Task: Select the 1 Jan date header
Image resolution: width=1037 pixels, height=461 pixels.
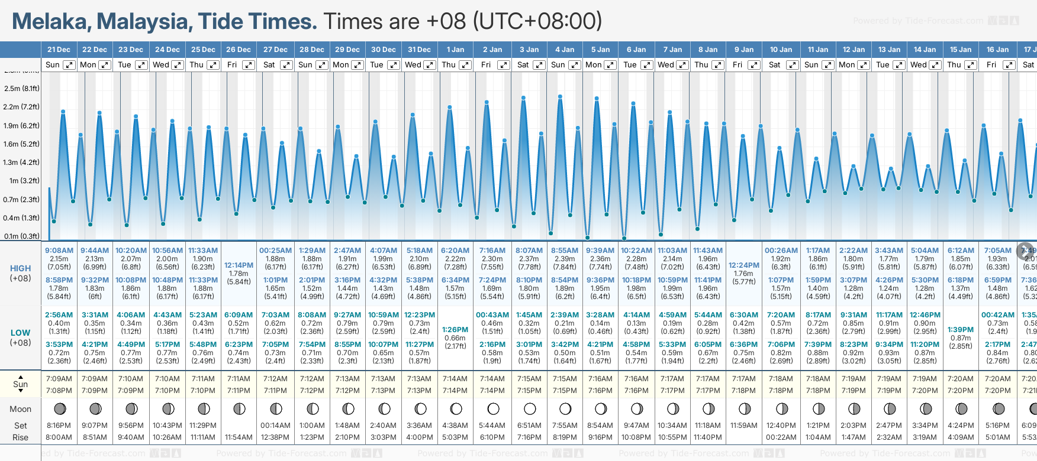Action: 455,50
